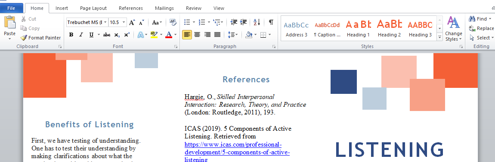The height and width of the screenshot is (162, 495).
Task: Expand the font size 10.5 dropdown
Action: click(124, 22)
